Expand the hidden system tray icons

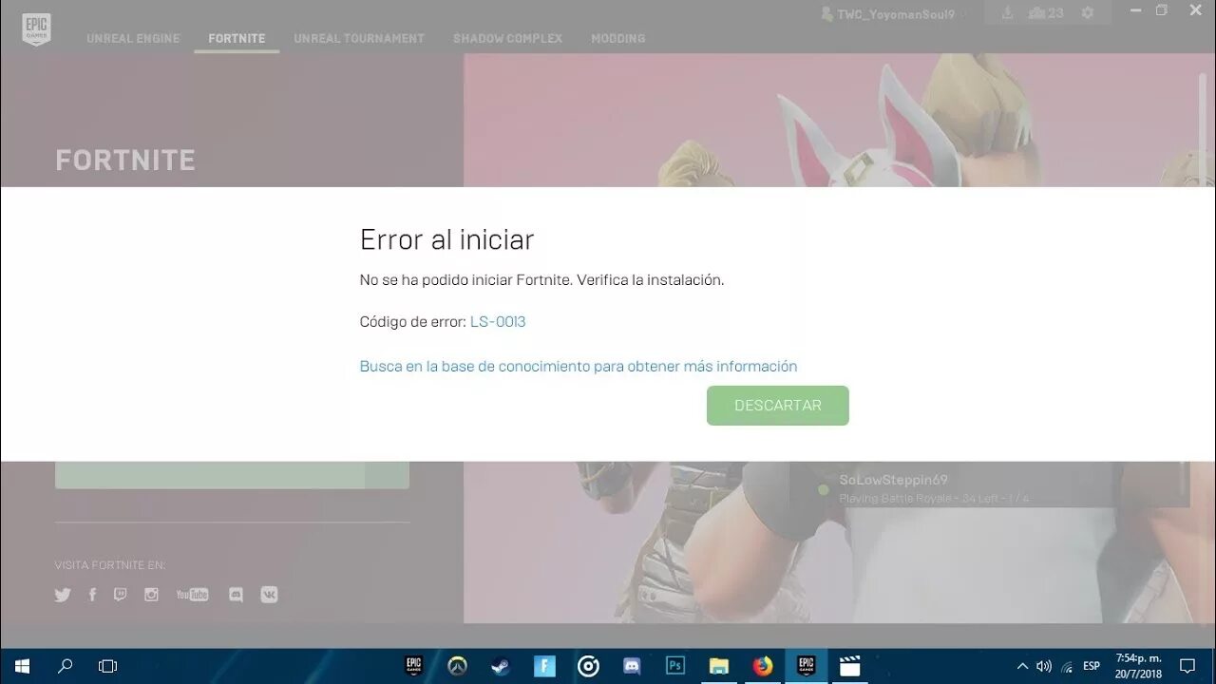coord(1022,666)
